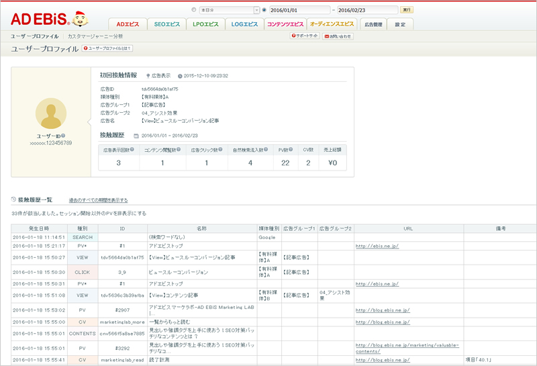Viewport: 537px width, 366px height.
Task: Click 過去のすべての期間を表示する link
Action: [x=98, y=200]
